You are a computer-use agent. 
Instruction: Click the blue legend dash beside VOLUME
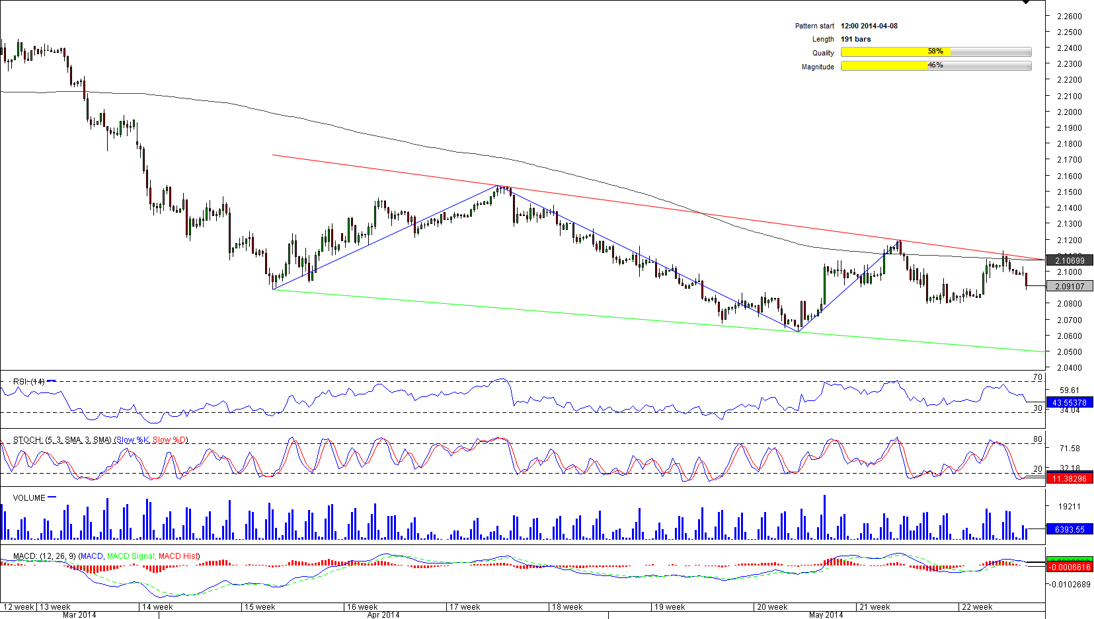click(x=52, y=497)
